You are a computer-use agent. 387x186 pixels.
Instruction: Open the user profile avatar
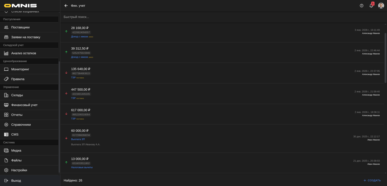point(381,6)
